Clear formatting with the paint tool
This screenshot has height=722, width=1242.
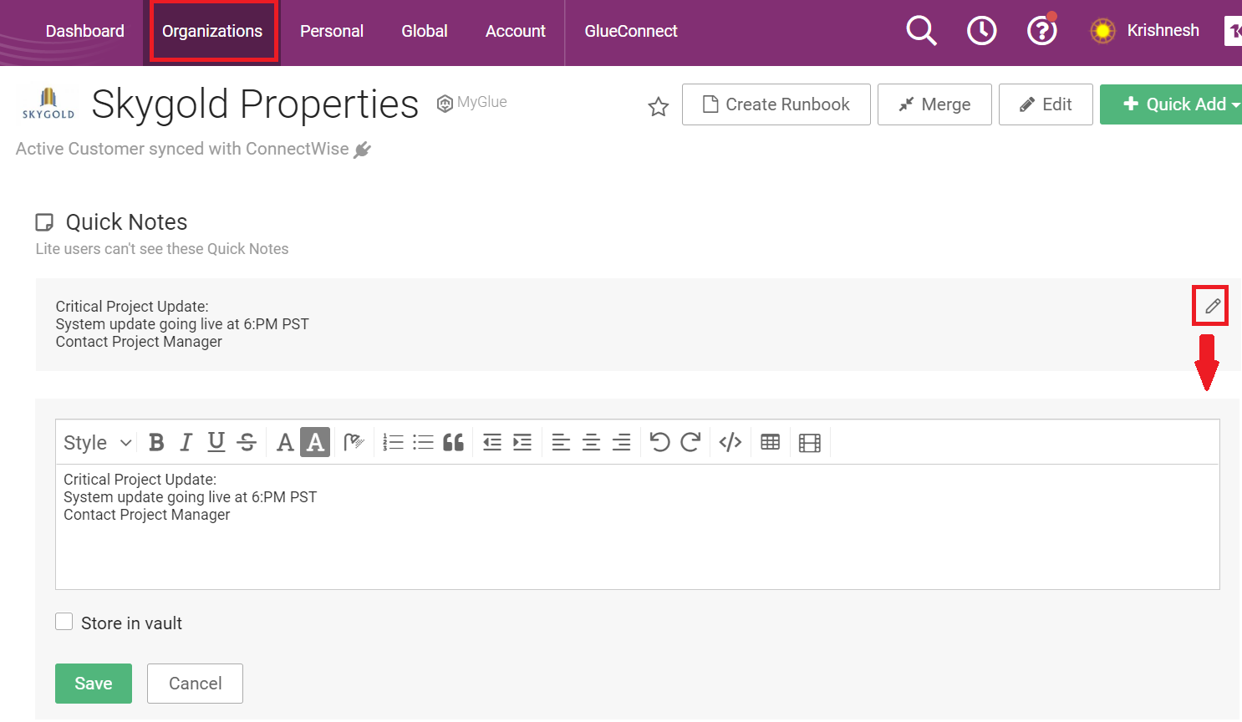[354, 442]
